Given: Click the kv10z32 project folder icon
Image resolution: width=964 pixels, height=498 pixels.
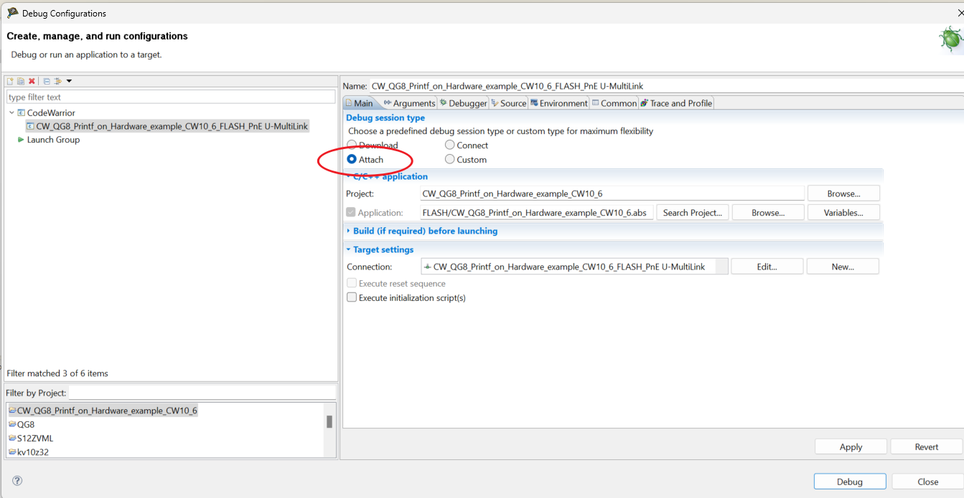Looking at the screenshot, I should 12,451.
